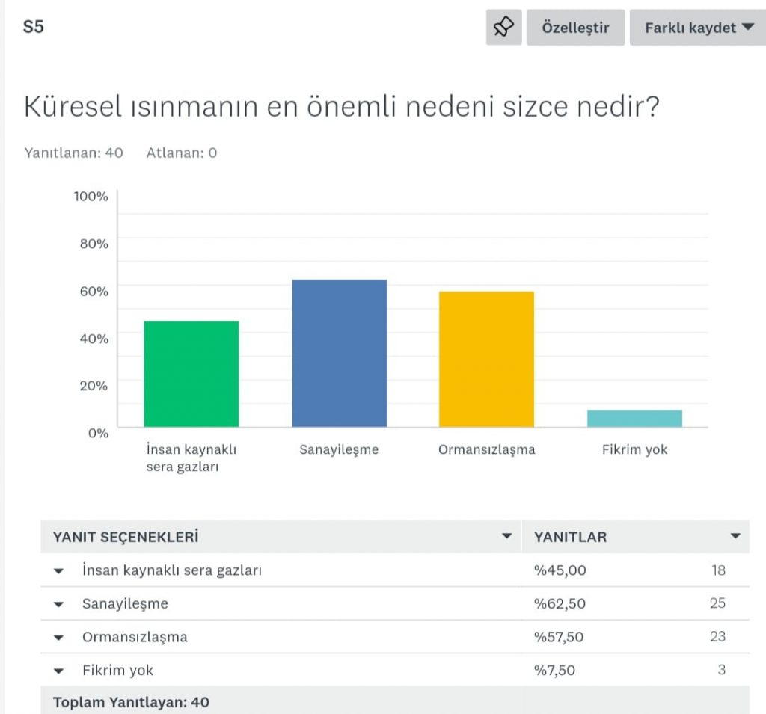
Task: Click the Fikrim yok axis label
Action: [634, 449]
